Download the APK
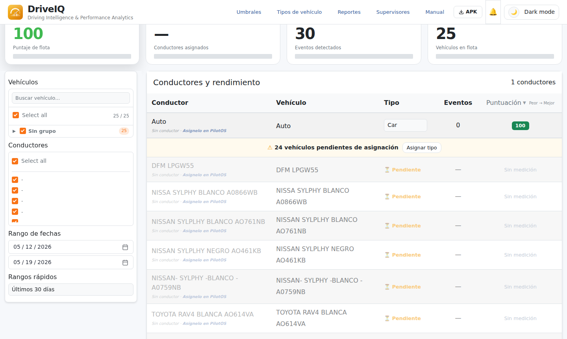 point(468,12)
